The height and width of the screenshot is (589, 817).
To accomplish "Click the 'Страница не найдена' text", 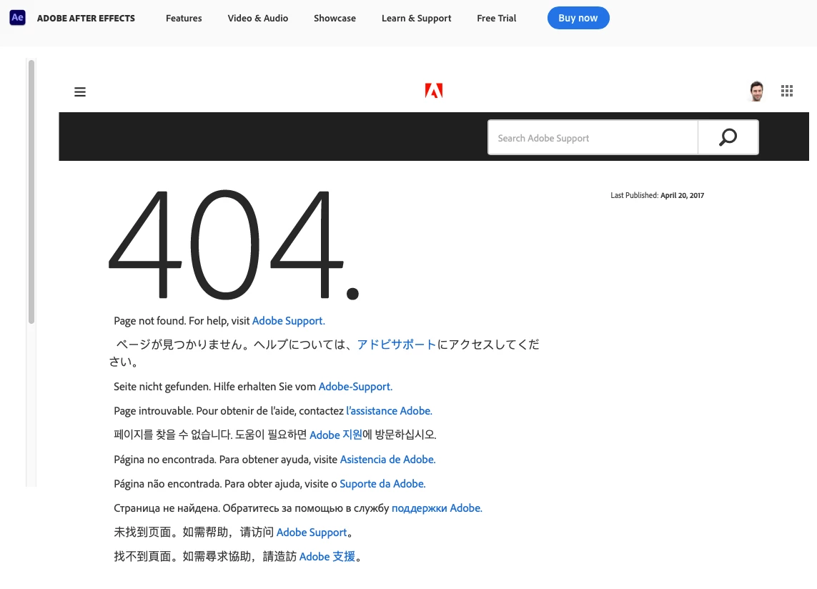I will pos(167,508).
